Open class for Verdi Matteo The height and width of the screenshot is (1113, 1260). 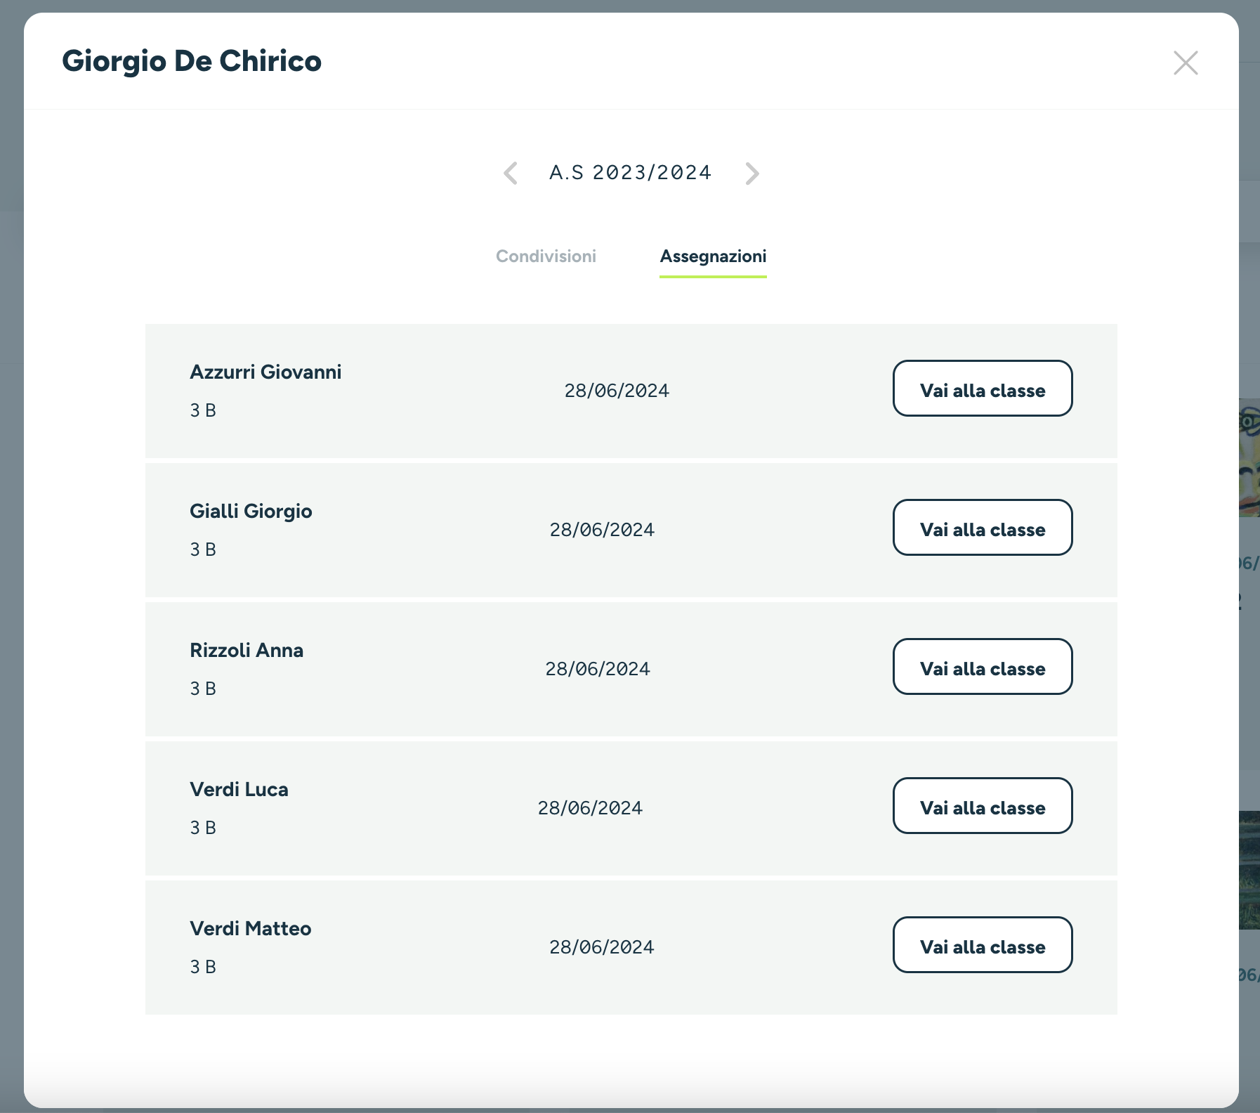pos(983,945)
